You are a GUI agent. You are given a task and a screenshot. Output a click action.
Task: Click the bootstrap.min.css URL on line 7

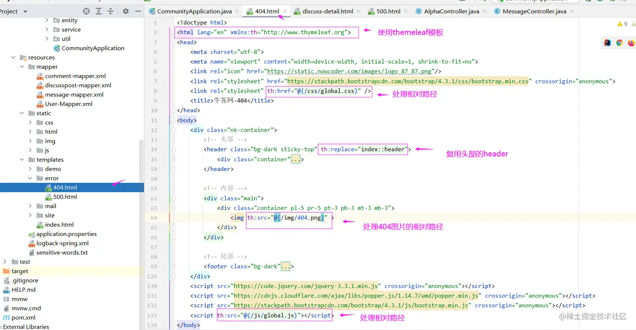point(408,81)
